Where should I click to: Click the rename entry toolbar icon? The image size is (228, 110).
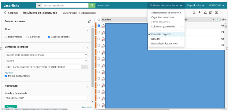(211, 13)
